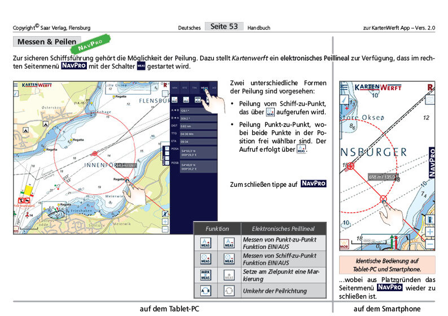Tap the measurement end point near Regatta buoy
Viewport: 448px width, 316px height.
(127, 180)
